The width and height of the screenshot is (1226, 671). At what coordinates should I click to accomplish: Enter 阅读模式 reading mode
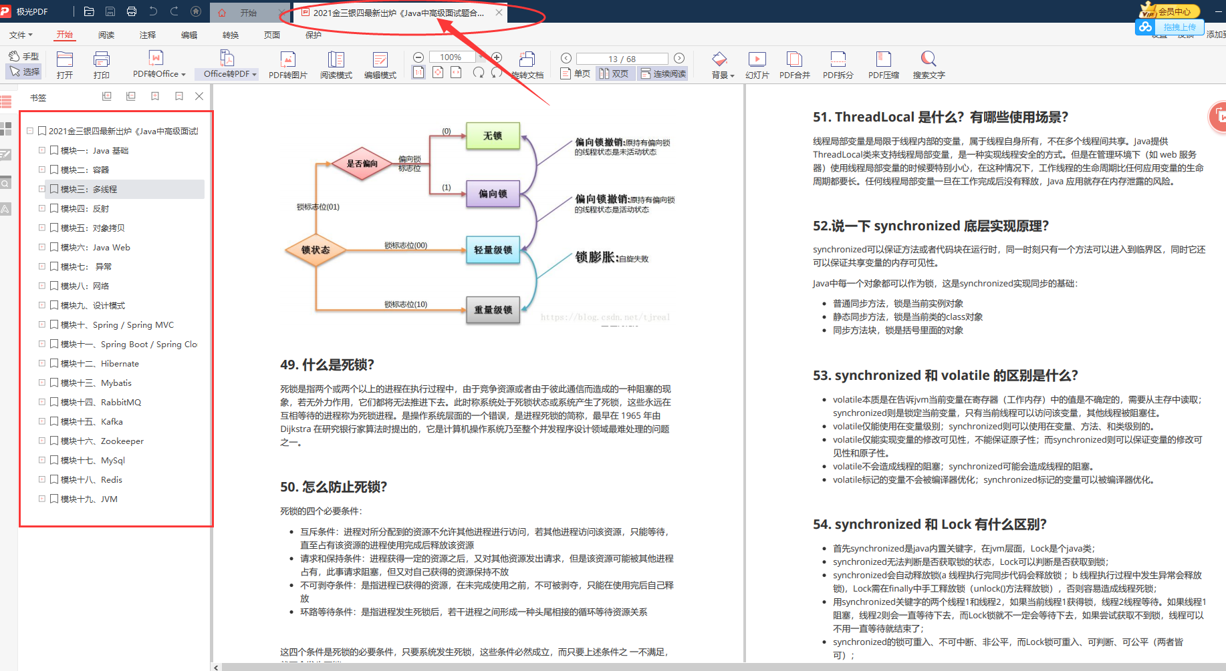[336, 65]
